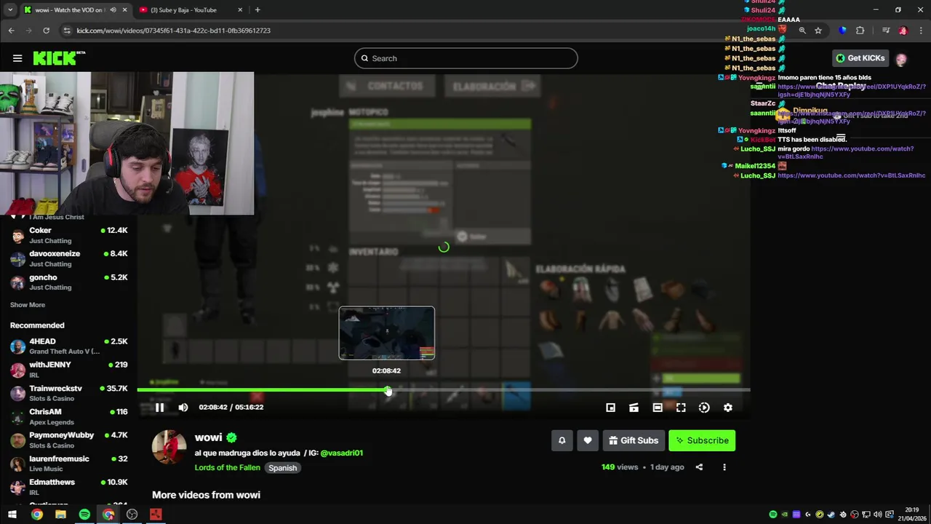Open the wowi channel name link
The height and width of the screenshot is (524, 931).
(x=208, y=437)
